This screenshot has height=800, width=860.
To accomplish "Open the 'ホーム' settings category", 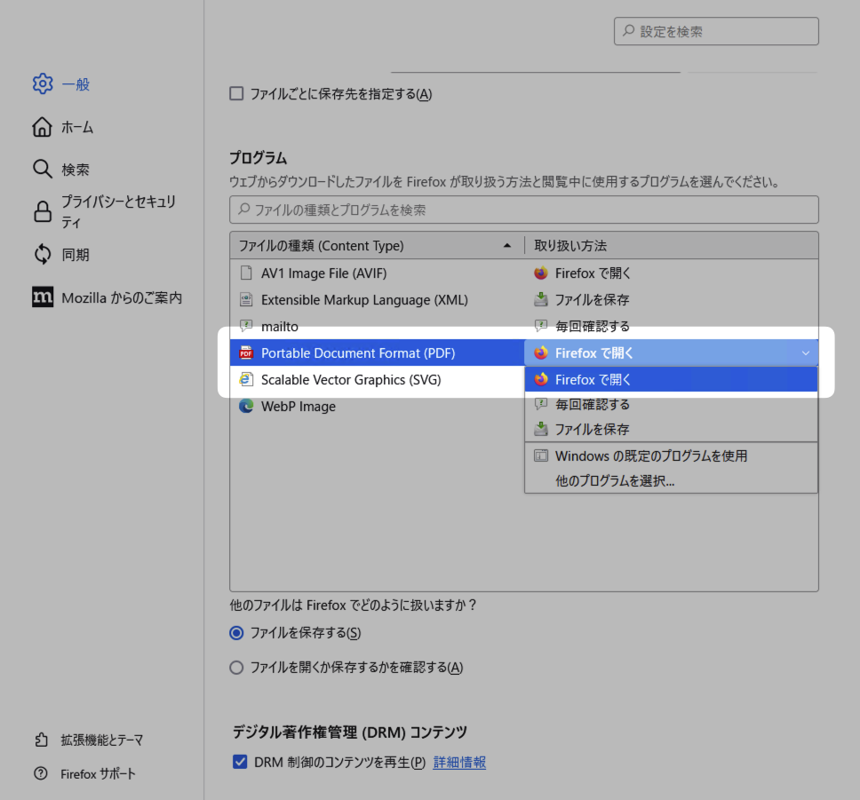I will (x=77, y=127).
